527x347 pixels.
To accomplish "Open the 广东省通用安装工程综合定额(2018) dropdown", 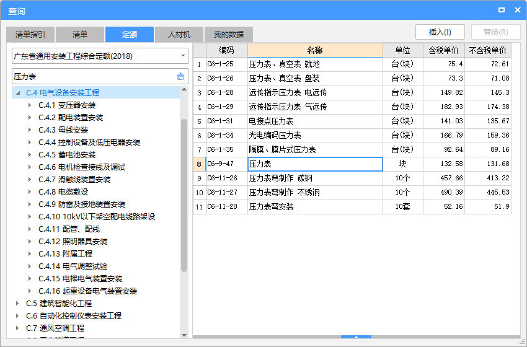I will [183, 56].
